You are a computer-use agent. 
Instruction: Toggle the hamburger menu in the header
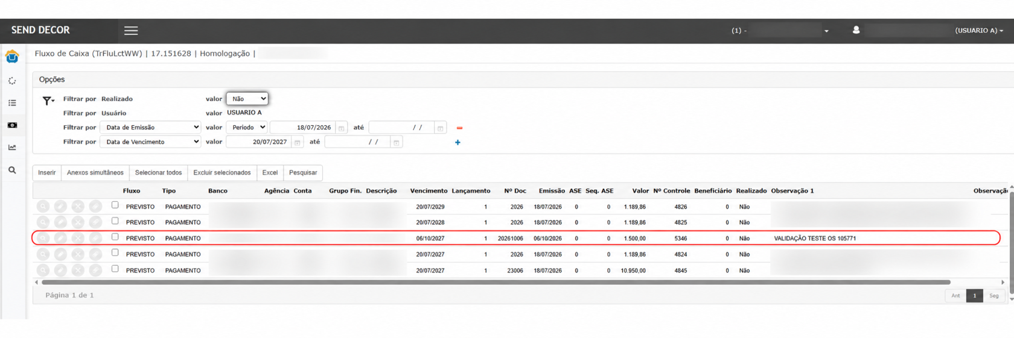point(131,31)
